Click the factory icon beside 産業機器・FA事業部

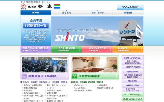click(x=24, y=76)
